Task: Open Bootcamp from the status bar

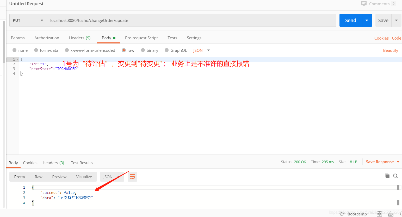Action: [353, 214]
